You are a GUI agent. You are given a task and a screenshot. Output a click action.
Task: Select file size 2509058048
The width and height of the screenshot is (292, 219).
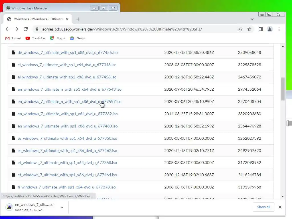coord(250,52)
